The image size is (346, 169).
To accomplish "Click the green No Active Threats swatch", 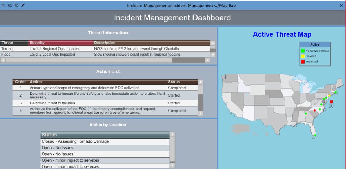I will pyautogui.click(x=303, y=51).
